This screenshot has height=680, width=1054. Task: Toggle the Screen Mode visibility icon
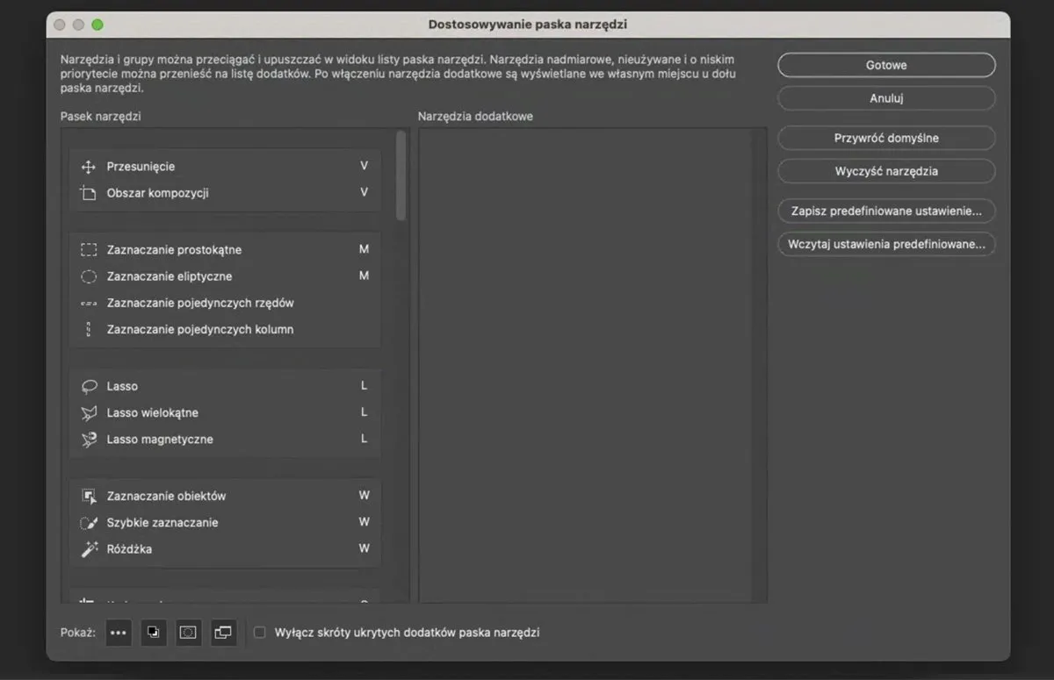tap(223, 632)
